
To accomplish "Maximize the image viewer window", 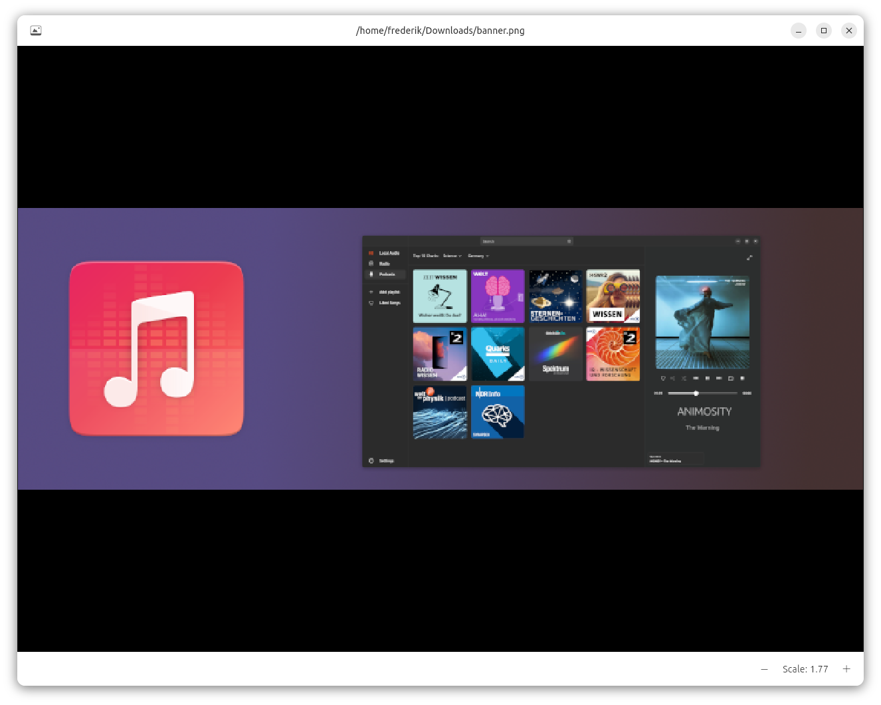I will (824, 31).
